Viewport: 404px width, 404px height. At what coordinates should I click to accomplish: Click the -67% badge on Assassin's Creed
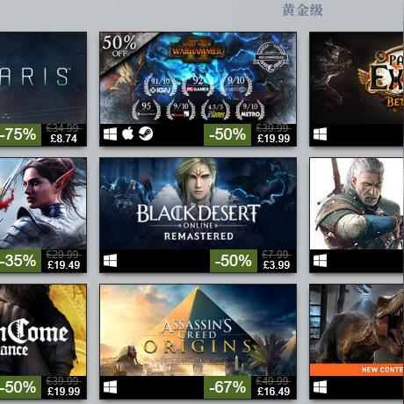227,387
